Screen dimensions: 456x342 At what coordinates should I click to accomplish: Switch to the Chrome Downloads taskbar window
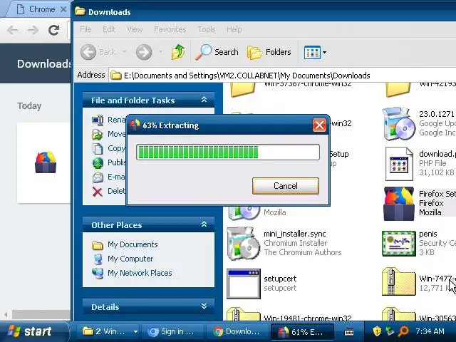coord(237,331)
